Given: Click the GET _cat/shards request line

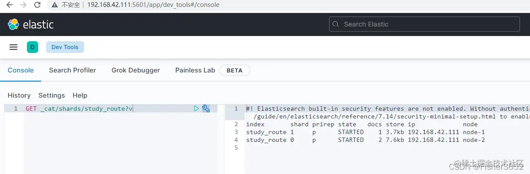Looking at the screenshot, I should pyautogui.click(x=79, y=108).
